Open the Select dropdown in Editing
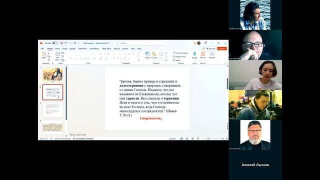 [x=177, y=60]
